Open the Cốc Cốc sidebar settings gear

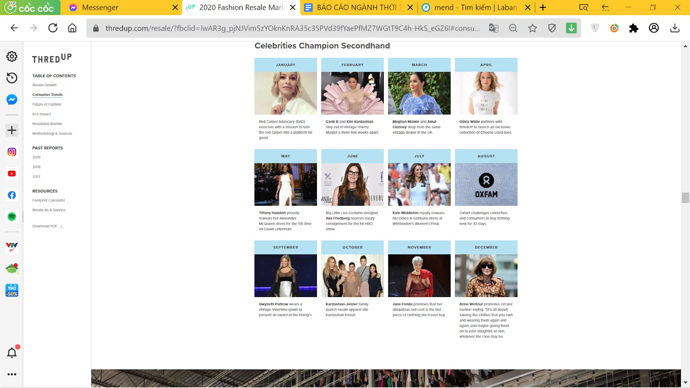[12, 56]
